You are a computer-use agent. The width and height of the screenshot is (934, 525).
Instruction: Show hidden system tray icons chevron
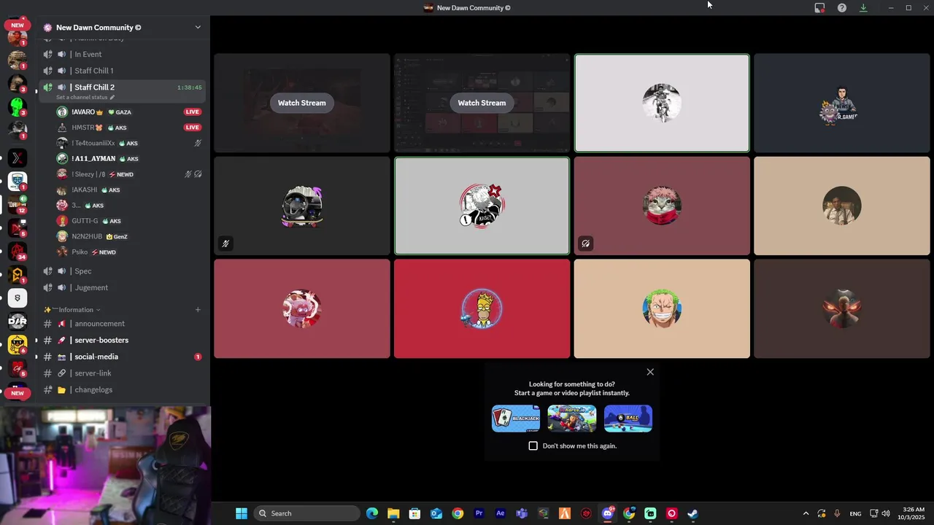[806, 513]
